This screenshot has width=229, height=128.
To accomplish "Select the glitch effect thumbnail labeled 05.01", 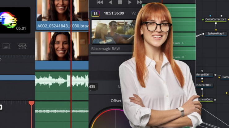I will pyautogui.click(x=15, y=20).
